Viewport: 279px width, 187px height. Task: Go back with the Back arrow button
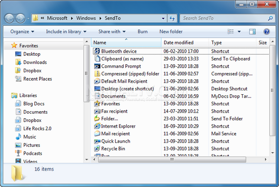[9, 18]
